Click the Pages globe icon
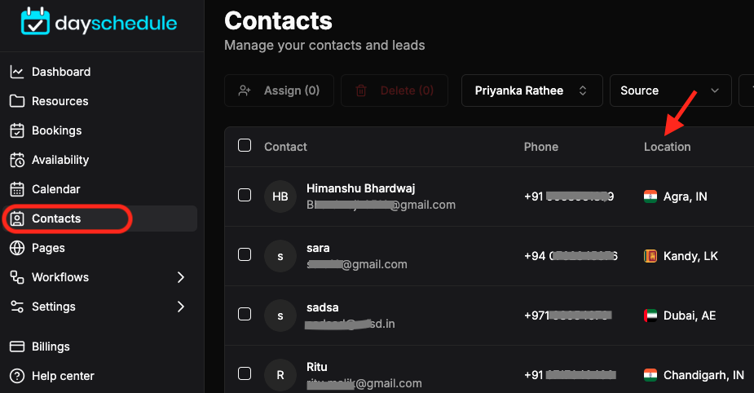 pyautogui.click(x=17, y=248)
